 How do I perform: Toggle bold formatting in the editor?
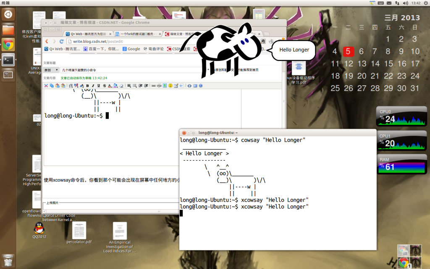88,86
